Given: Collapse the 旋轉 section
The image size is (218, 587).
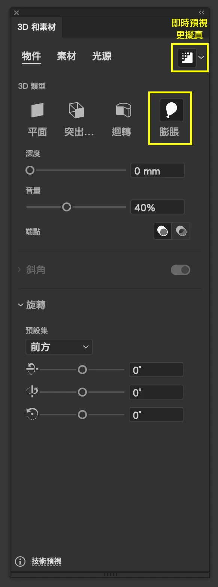Looking at the screenshot, I should 21,305.
